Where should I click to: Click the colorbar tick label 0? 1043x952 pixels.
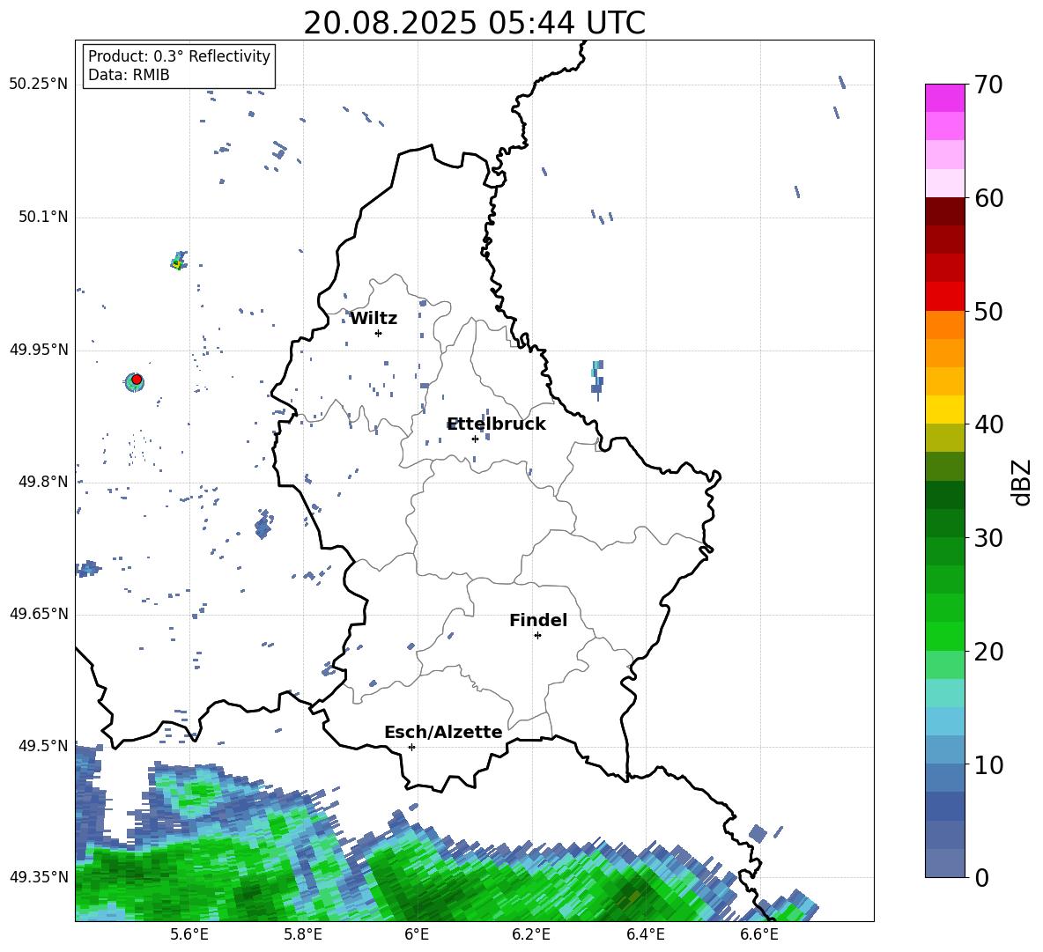point(981,877)
